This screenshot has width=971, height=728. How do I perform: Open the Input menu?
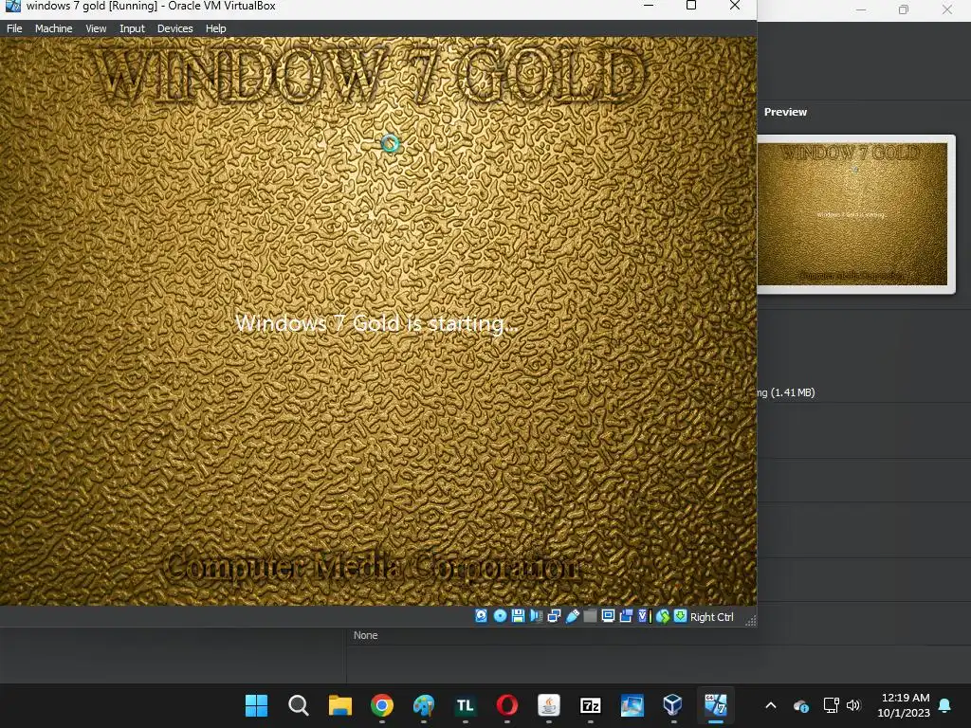[x=132, y=28]
